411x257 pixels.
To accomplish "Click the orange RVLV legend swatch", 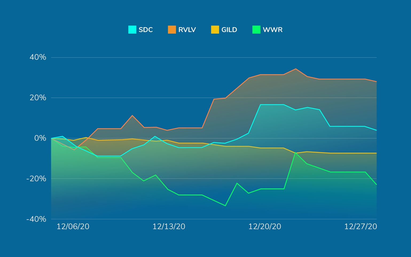I will coord(172,30).
